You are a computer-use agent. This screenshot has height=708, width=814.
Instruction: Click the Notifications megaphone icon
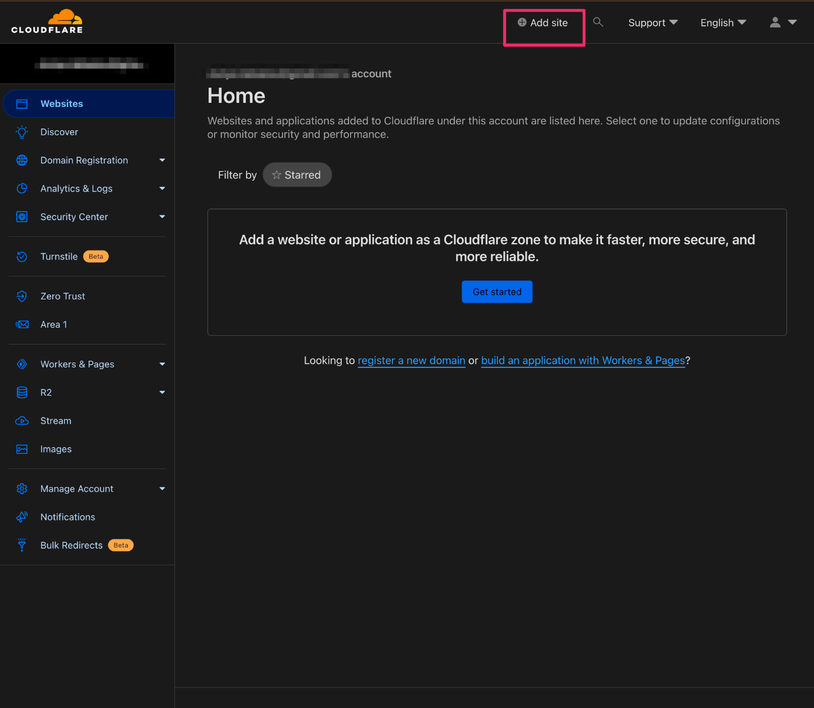22,517
